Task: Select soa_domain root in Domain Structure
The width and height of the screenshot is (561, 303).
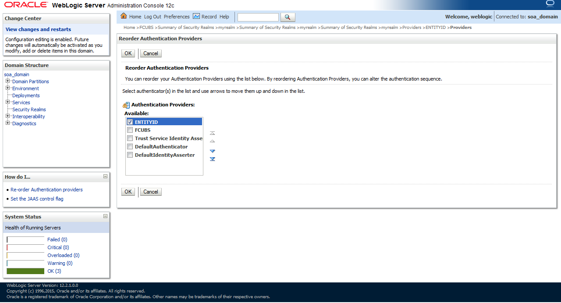Action: pos(17,74)
